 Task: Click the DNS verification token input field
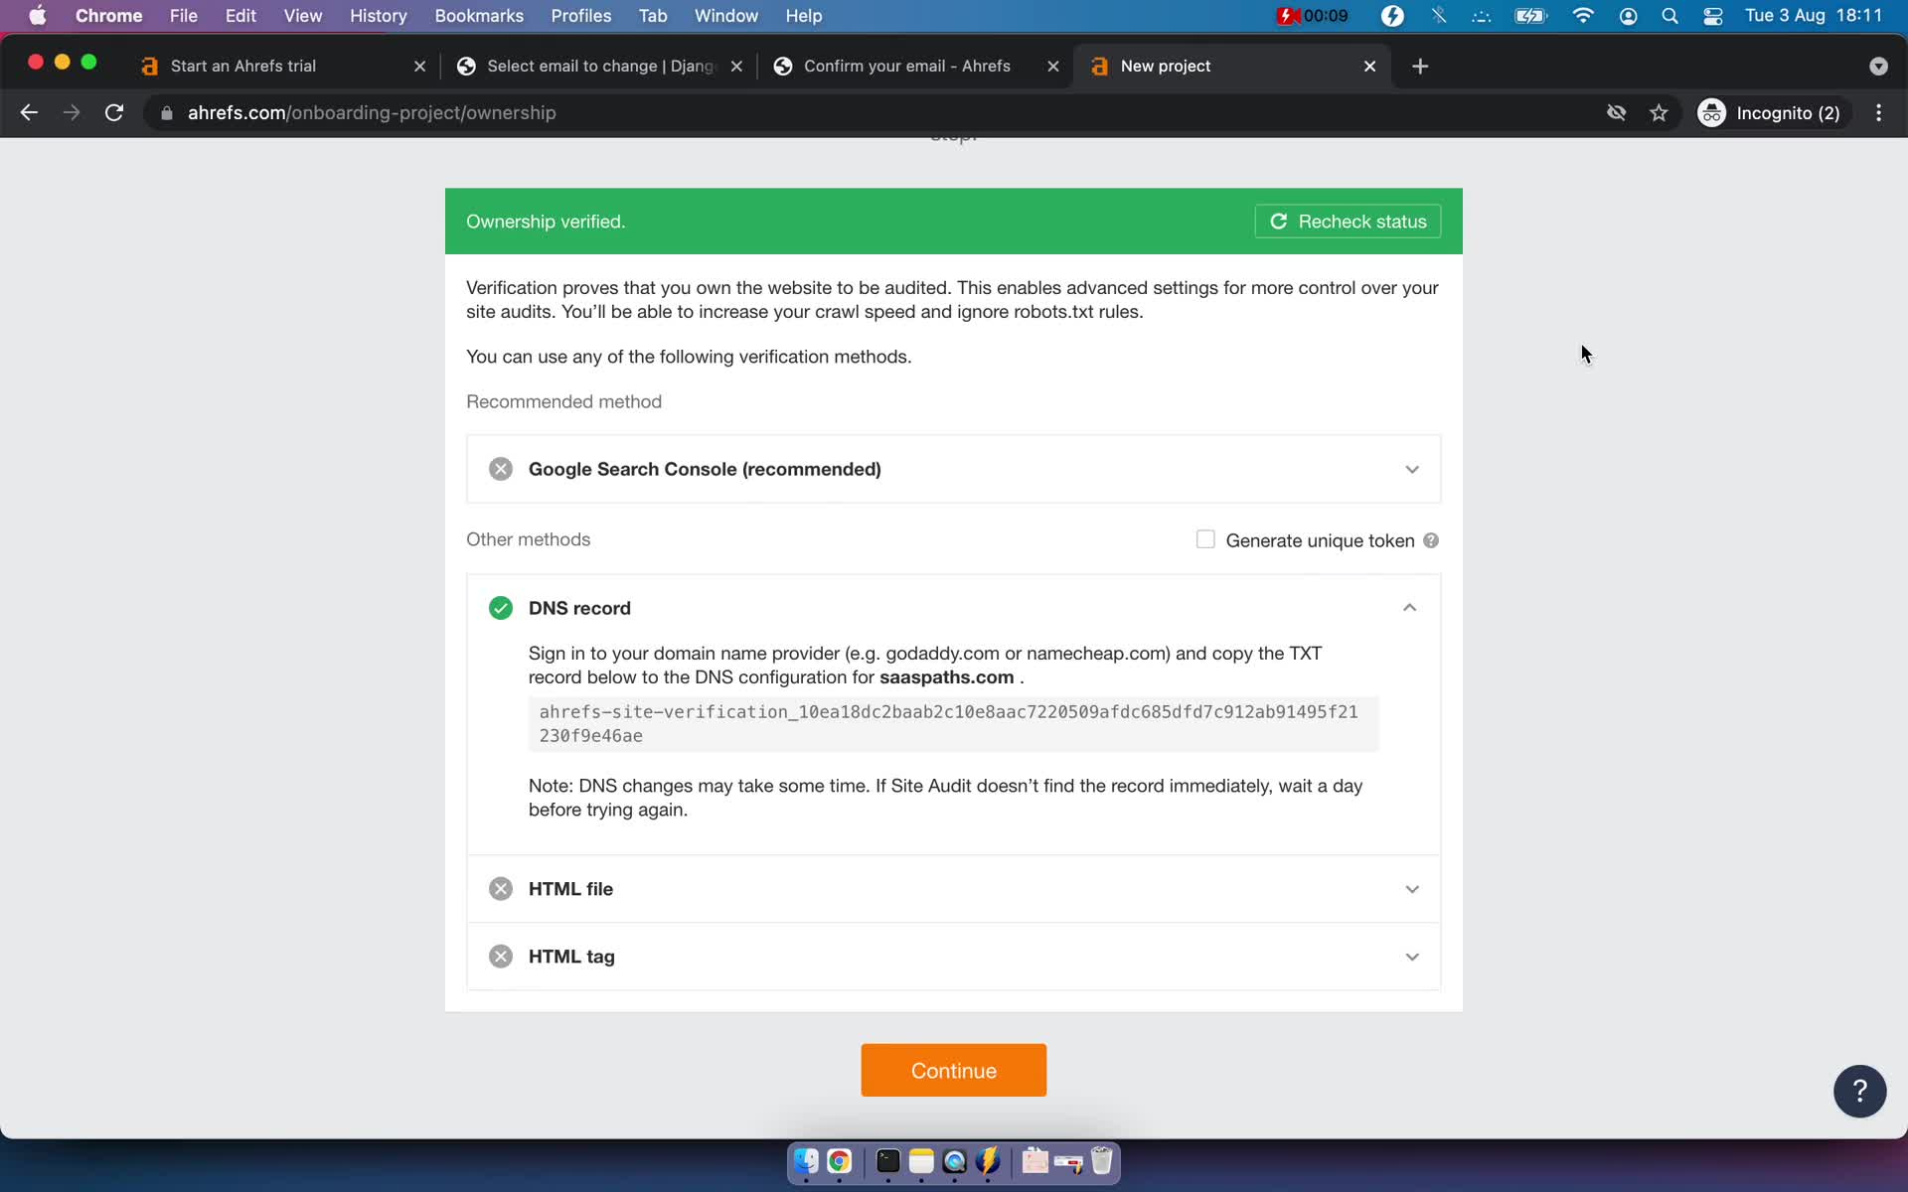click(953, 722)
